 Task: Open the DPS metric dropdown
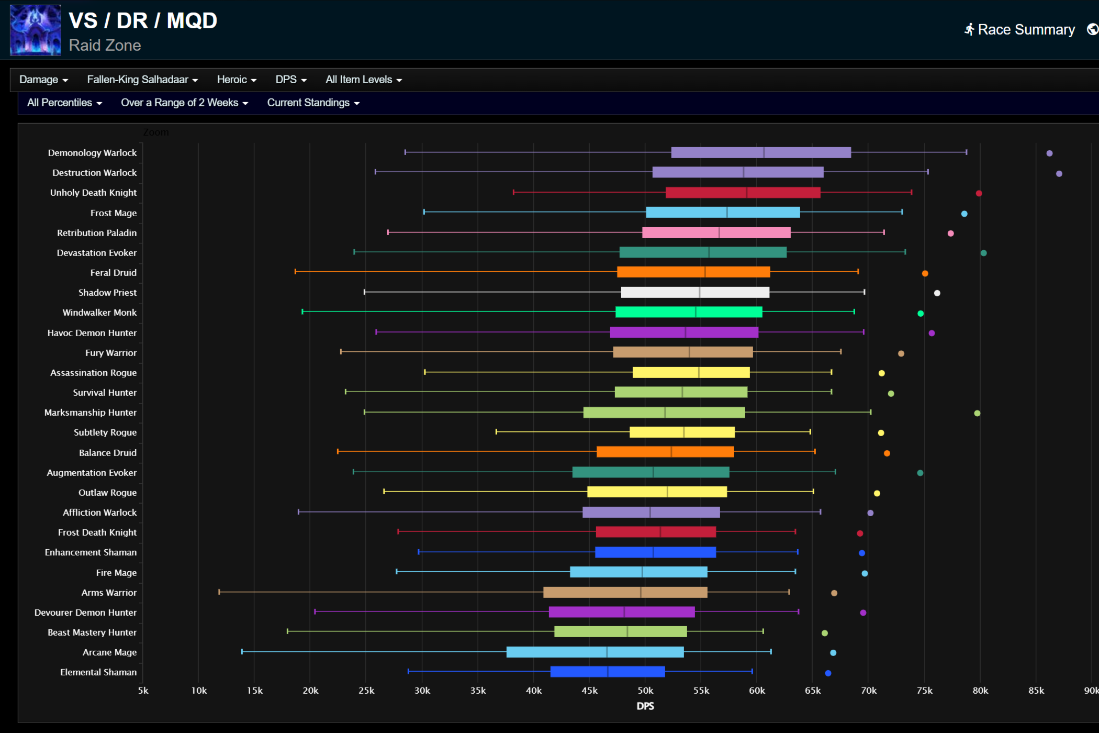(291, 80)
